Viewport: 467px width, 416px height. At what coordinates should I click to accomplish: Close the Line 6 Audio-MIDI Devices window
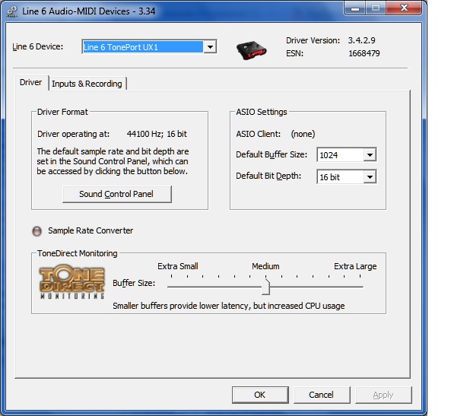[404, 8]
